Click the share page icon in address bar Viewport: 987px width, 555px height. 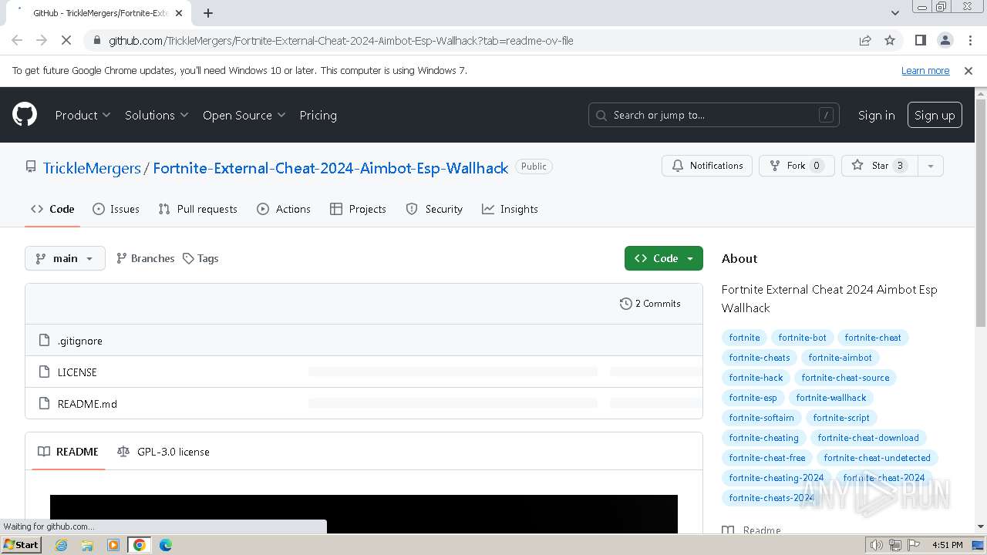click(865, 40)
